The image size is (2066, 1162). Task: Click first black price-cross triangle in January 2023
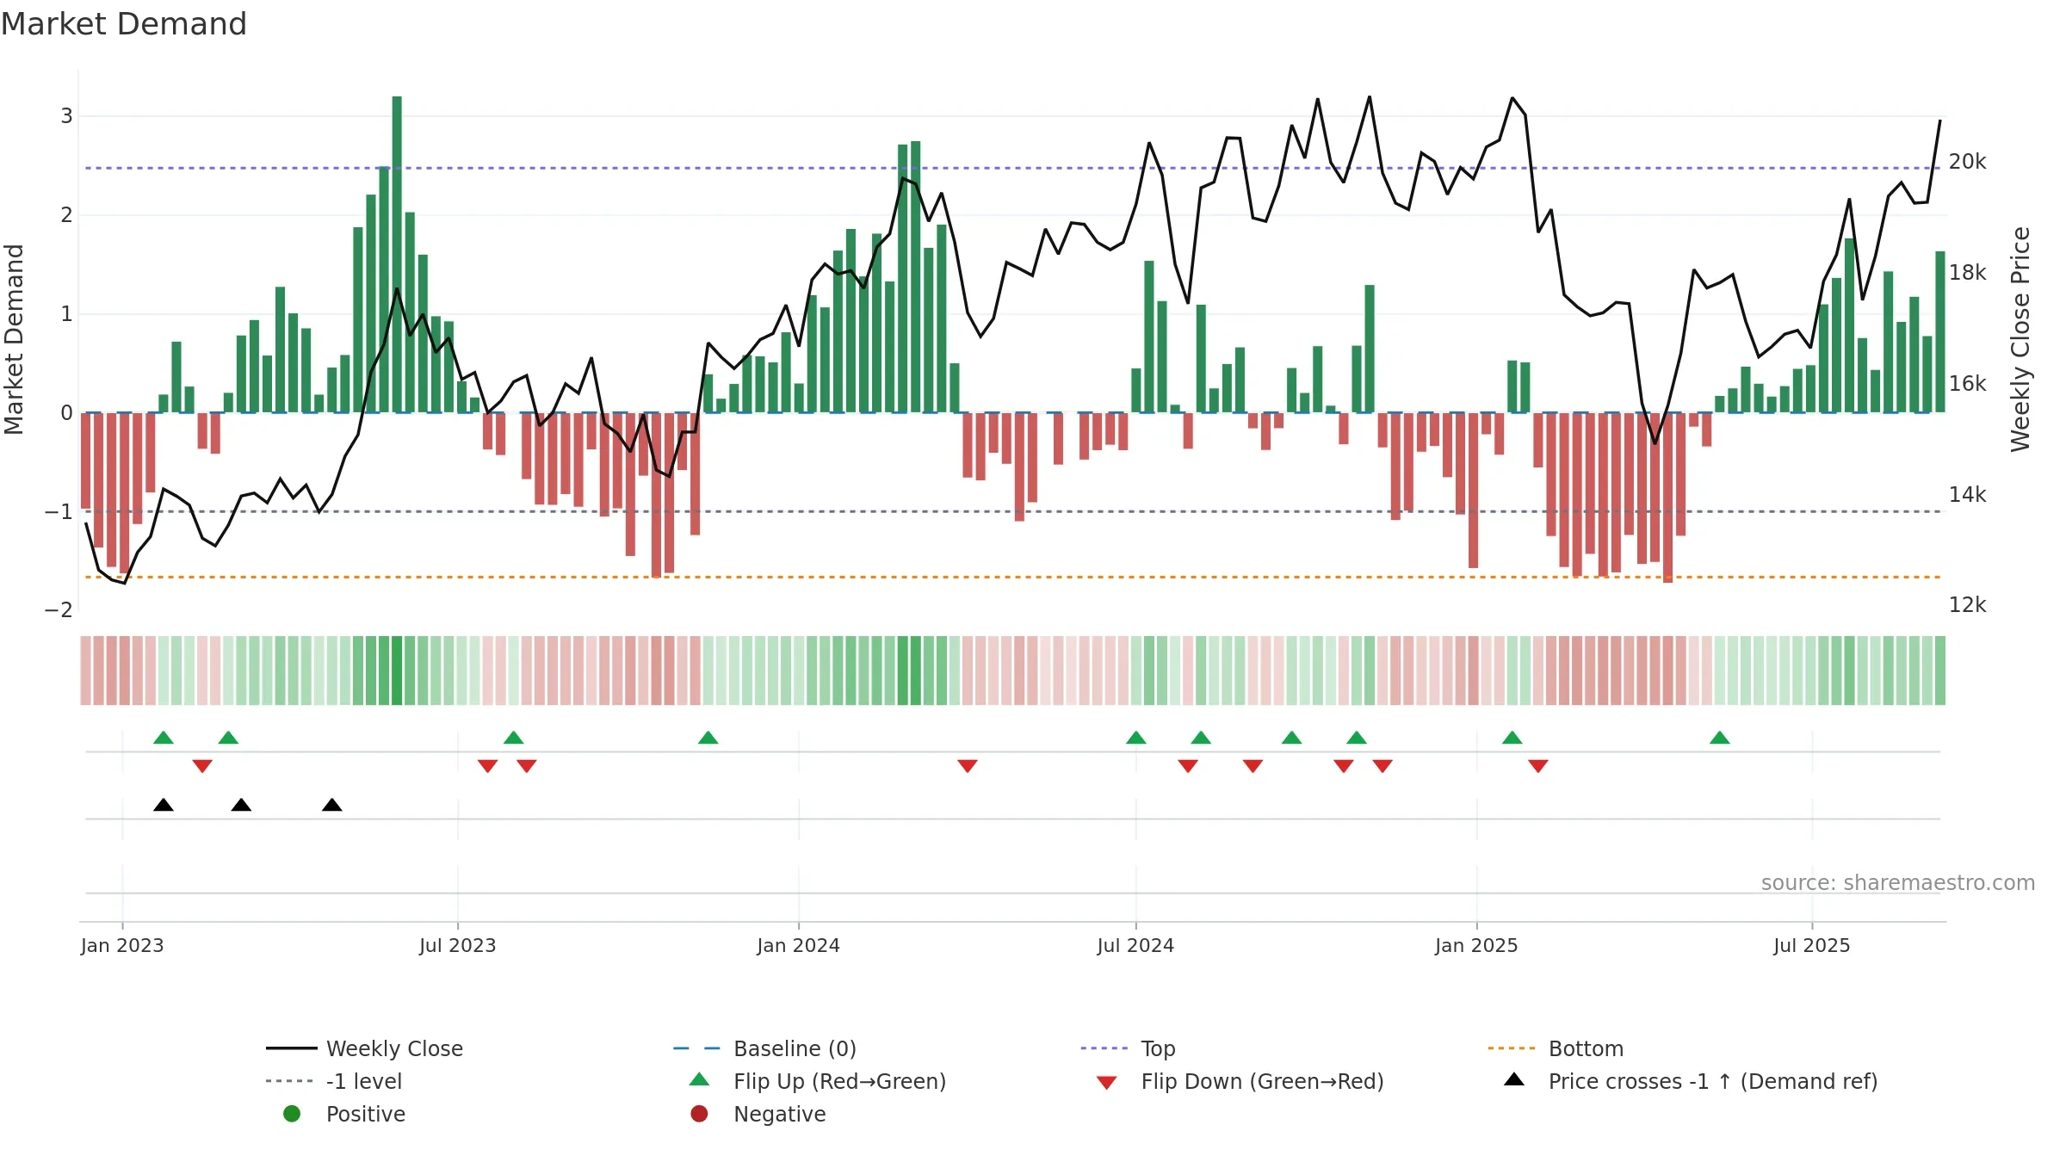pos(164,805)
